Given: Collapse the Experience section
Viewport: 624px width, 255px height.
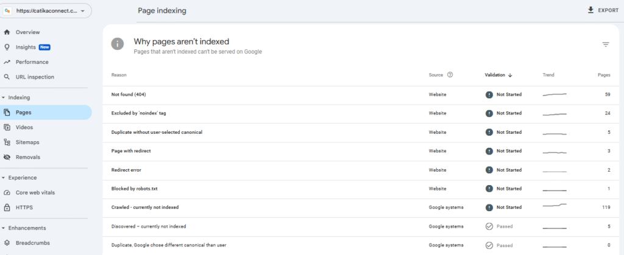Looking at the screenshot, I should pos(4,178).
